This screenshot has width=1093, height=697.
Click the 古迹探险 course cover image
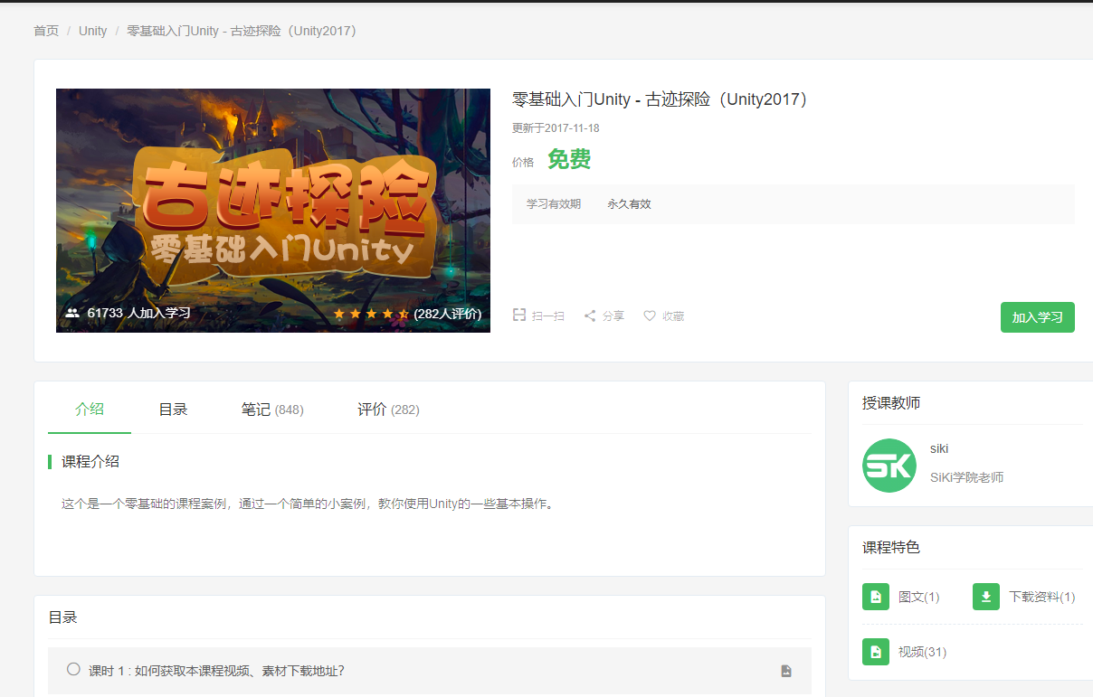tap(273, 211)
